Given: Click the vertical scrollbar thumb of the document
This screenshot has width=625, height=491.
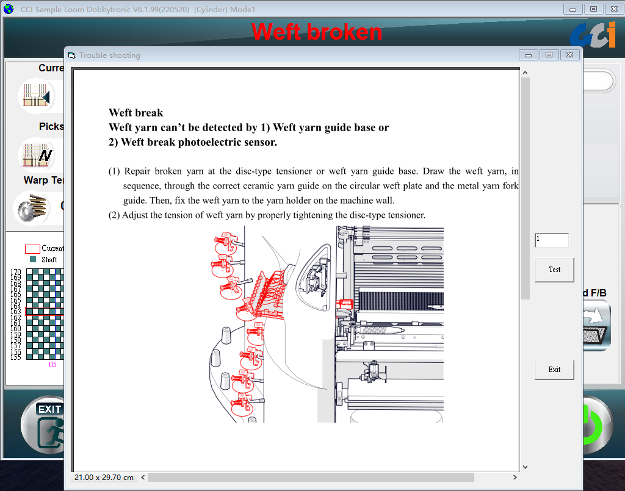Looking at the screenshot, I should [x=525, y=188].
